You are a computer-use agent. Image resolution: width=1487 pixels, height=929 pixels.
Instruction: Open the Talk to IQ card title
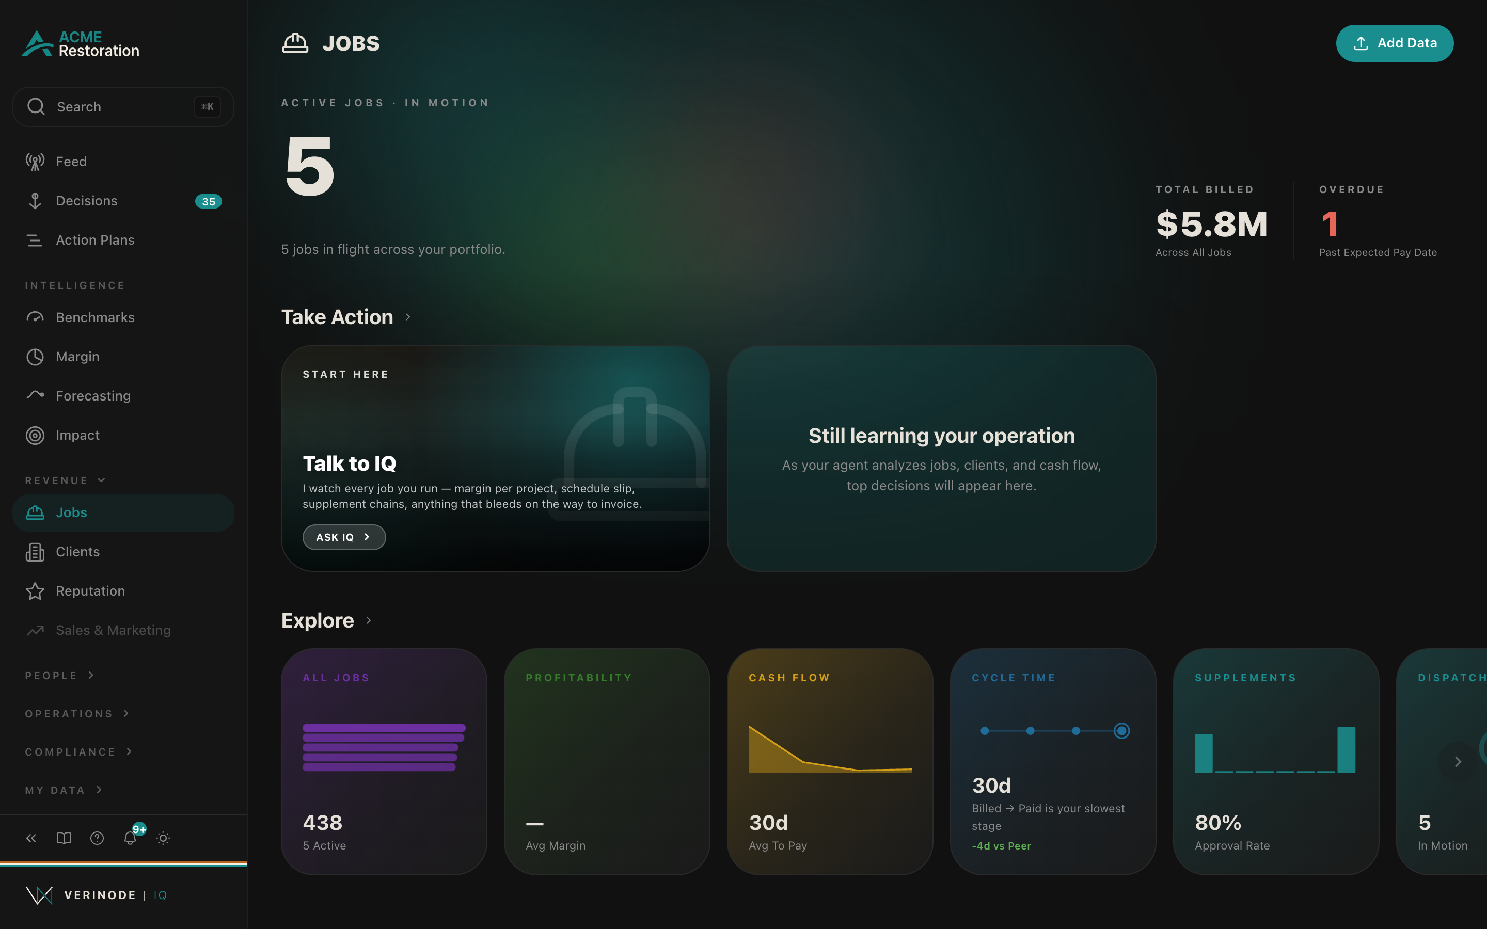coord(349,463)
